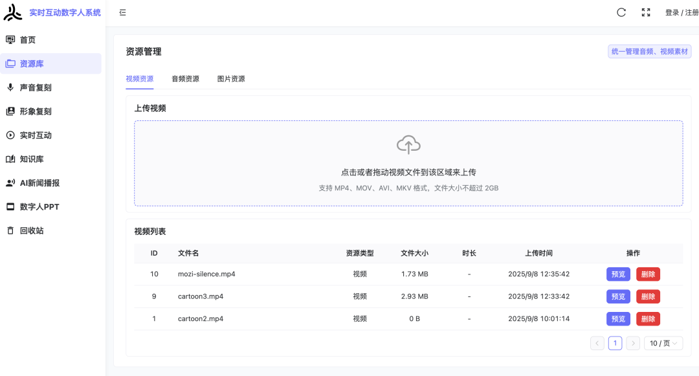Viewport: 699px width, 376px height.
Task: Switch to 音频资源 tab
Action: click(x=186, y=79)
